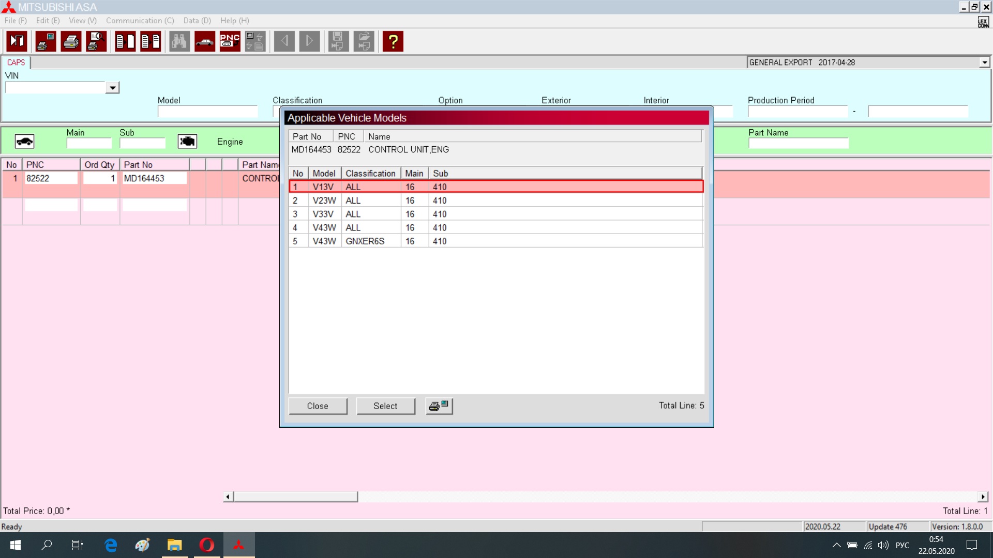This screenshot has height=558, width=993.
Task: Open the PNC search toolbar icon
Action: point(230,41)
